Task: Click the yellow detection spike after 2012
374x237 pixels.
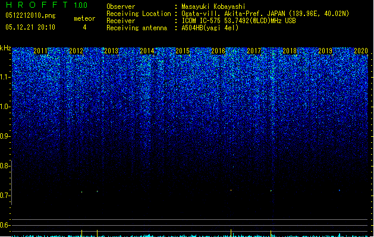Action: 82,233
